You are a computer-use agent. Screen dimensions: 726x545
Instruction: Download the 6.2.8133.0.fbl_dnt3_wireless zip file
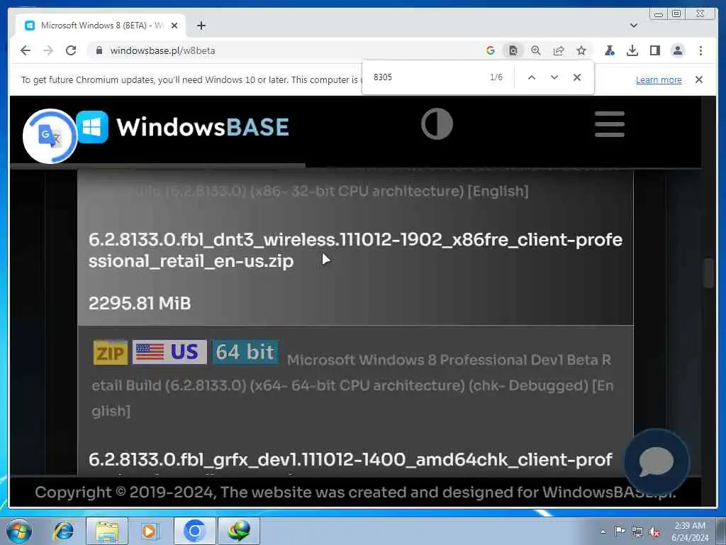pyautogui.click(x=355, y=251)
